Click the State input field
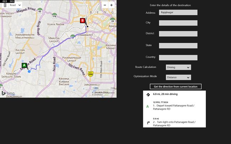 click(x=178, y=46)
